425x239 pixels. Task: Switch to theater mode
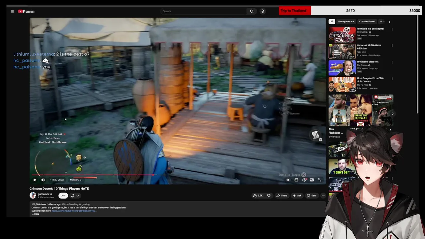pos(312,180)
